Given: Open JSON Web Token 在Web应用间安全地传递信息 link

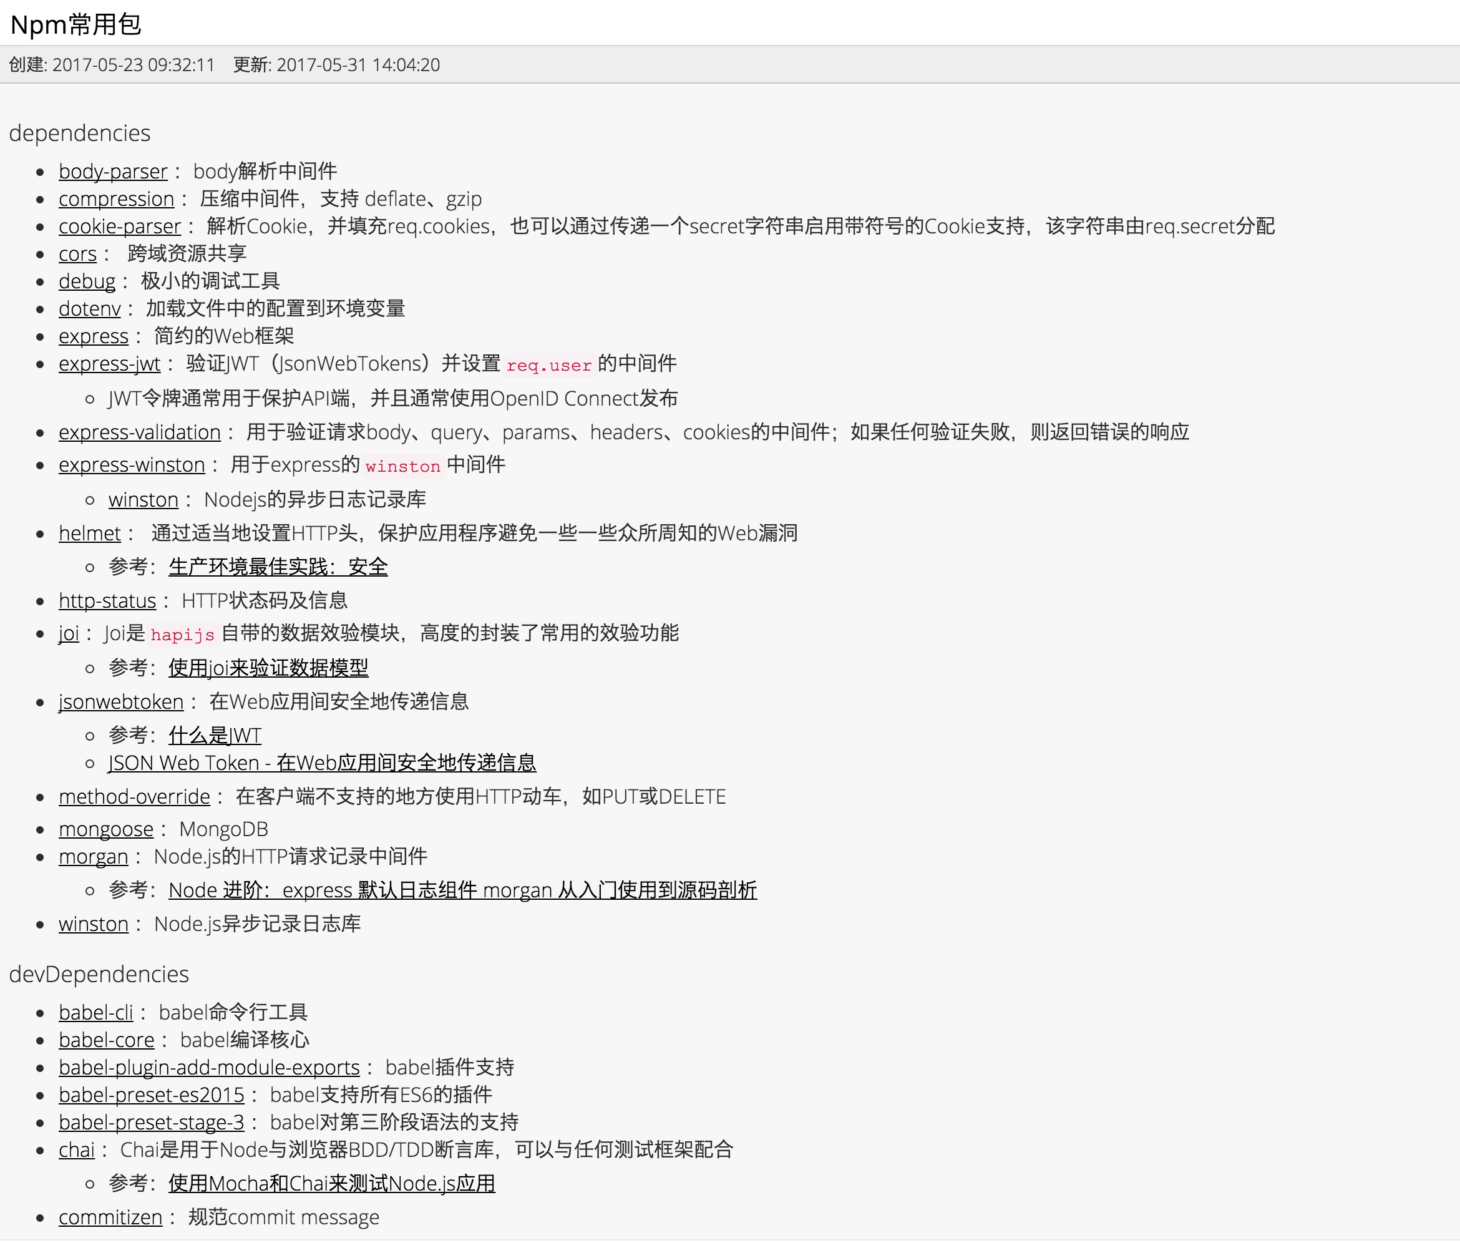Looking at the screenshot, I should [x=322, y=763].
